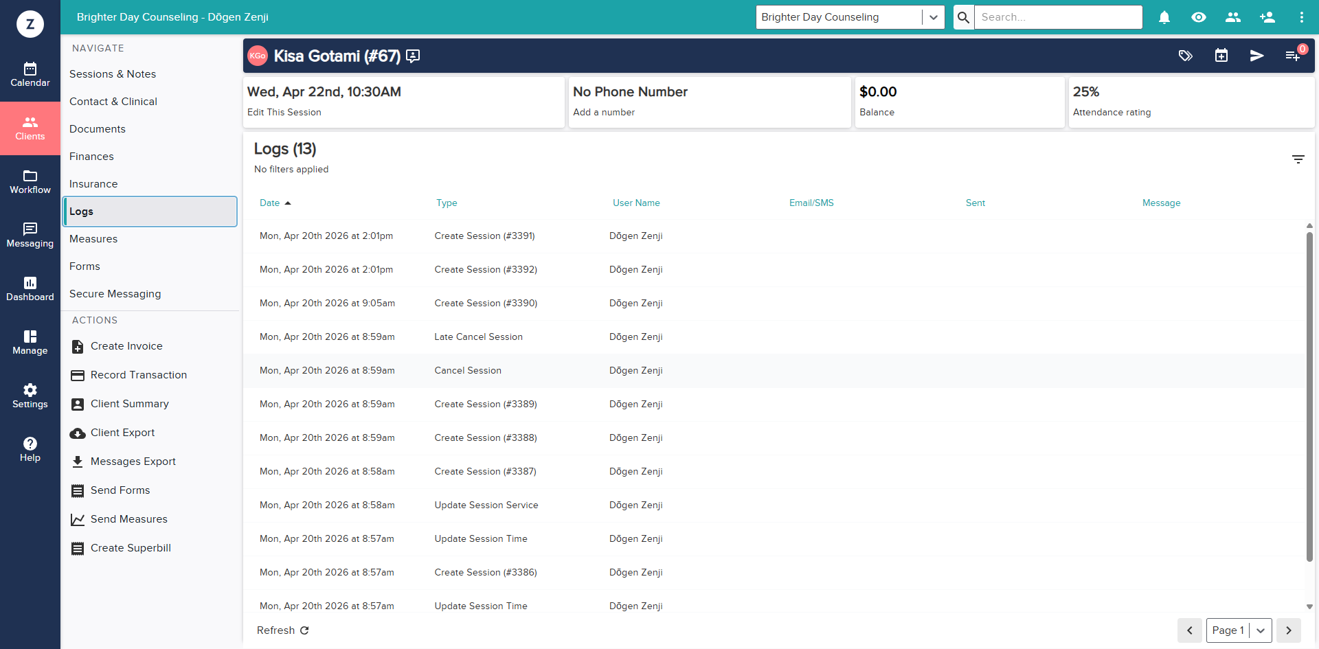Open the Page 1 dropdown
This screenshot has width=1319, height=649.
pyautogui.click(x=1239, y=630)
